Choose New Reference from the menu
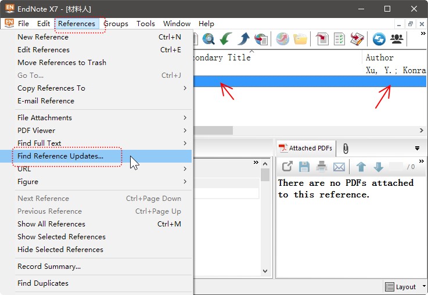Viewport: 428px width, 295px height. coord(96,37)
